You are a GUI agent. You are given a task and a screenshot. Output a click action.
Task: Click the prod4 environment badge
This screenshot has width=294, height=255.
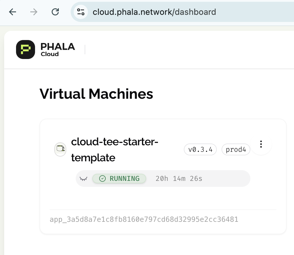pyautogui.click(x=236, y=149)
